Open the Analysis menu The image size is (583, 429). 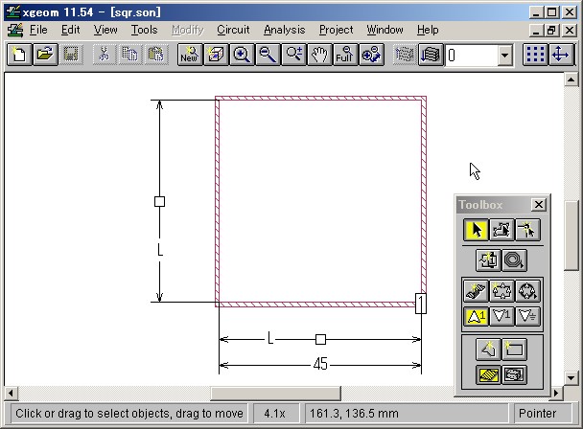click(x=285, y=30)
